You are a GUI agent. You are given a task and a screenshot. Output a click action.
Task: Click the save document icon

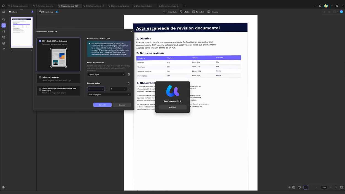[335, 12]
